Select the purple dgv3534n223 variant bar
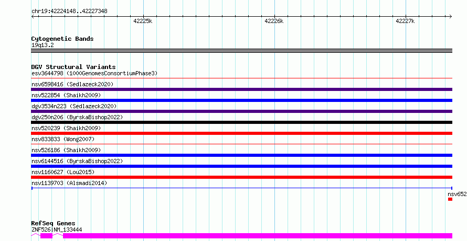The width and height of the screenshot is (467, 241). pyautogui.click(x=242, y=111)
